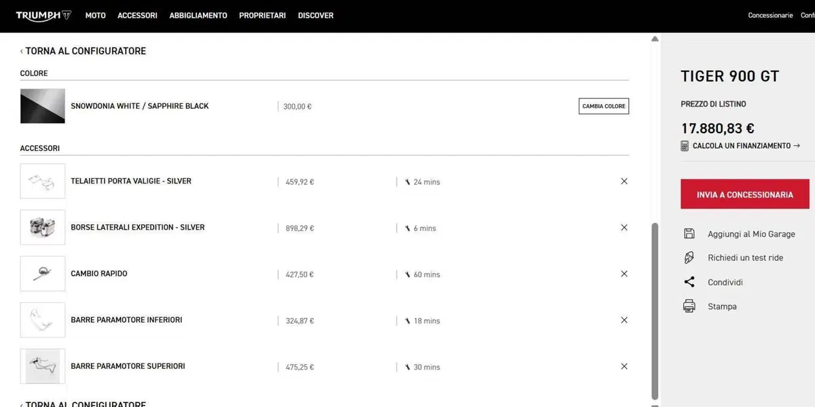The height and width of the screenshot is (407, 815).
Task: Open the DISCOVER menu
Action: point(316,15)
